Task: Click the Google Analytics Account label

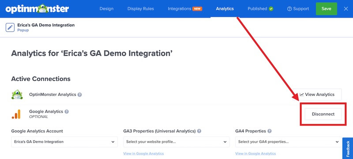Action: click(37, 131)
